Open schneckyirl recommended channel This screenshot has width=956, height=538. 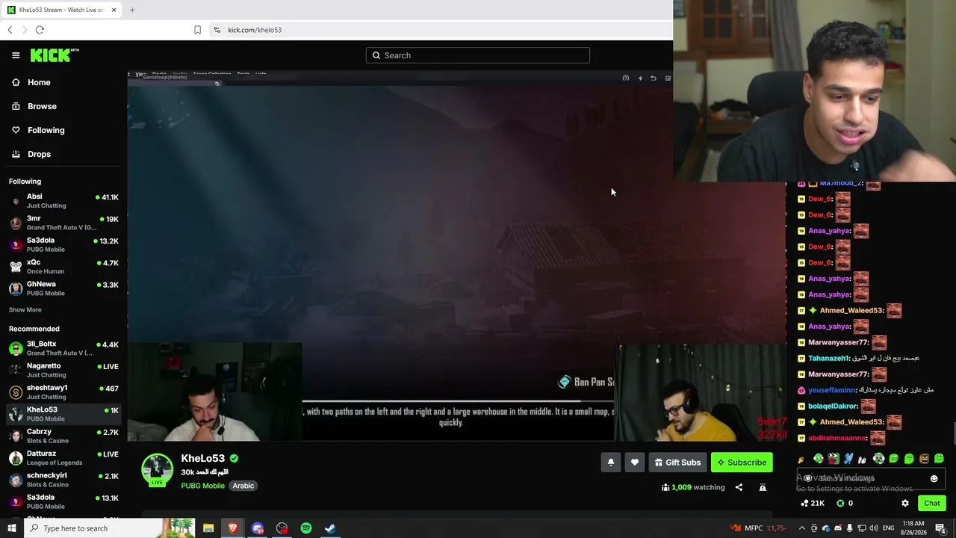point(63,480)
